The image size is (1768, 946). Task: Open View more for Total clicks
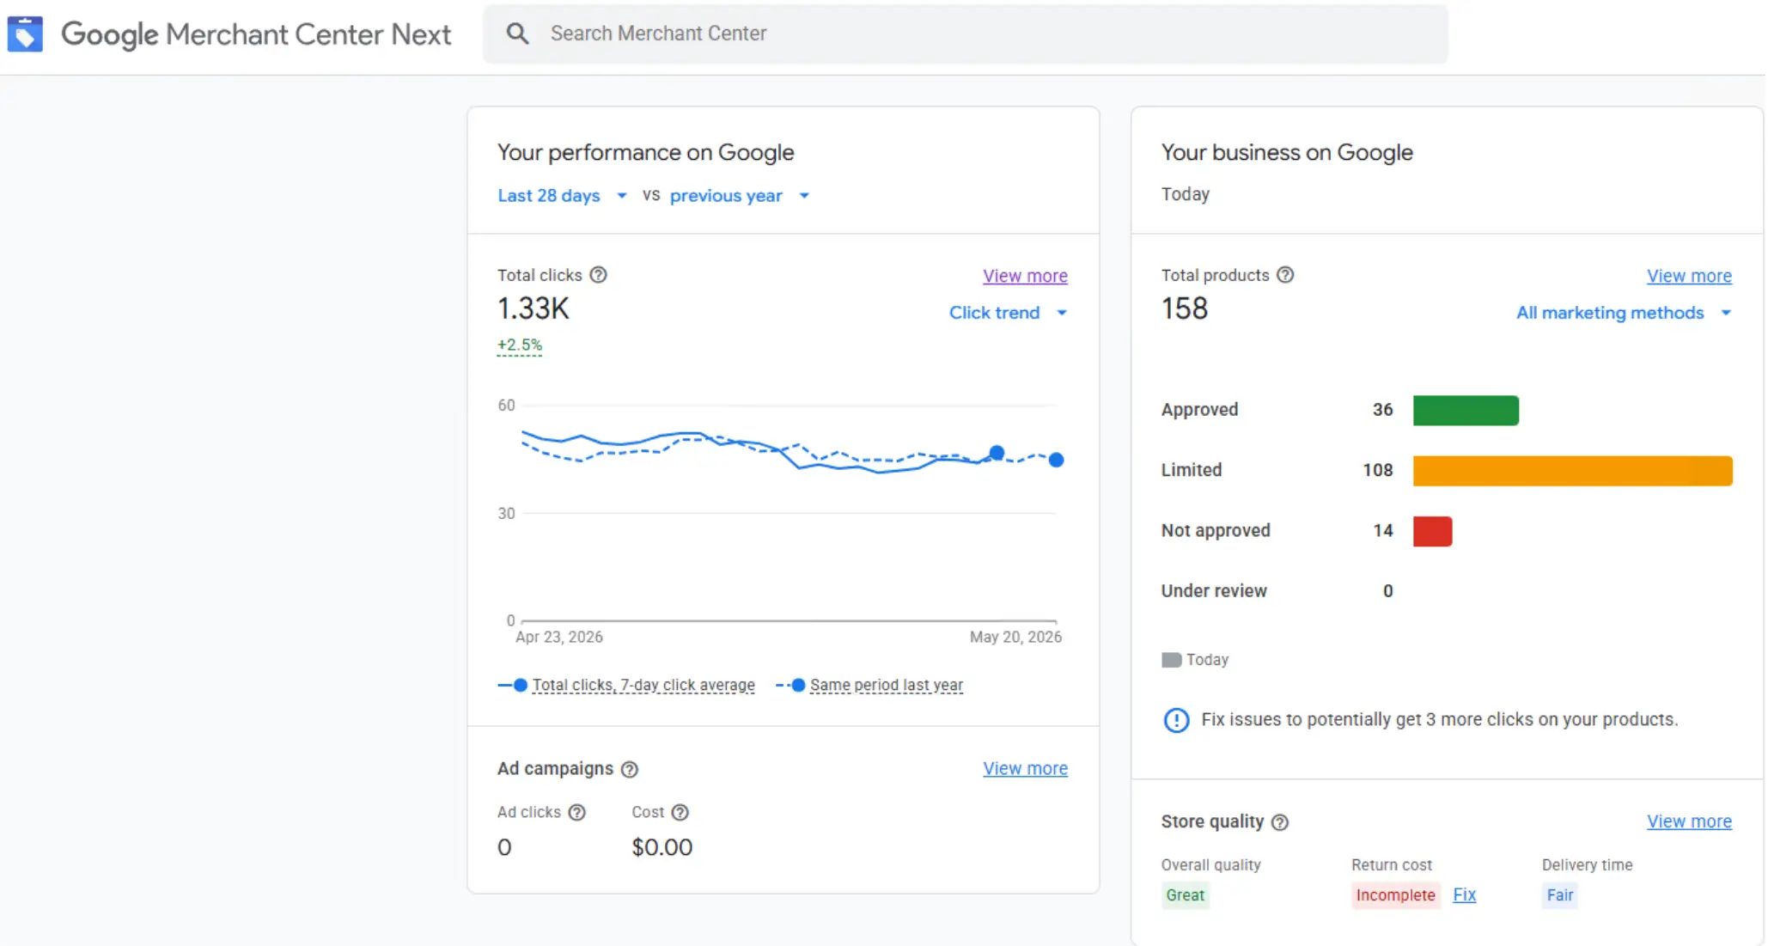tap(1025, 276)
